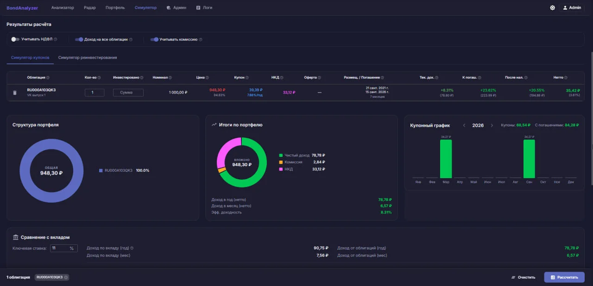Remove the RU000A103QK3 chip in bottom bar
593x286 pixels.
coord(66,277)
